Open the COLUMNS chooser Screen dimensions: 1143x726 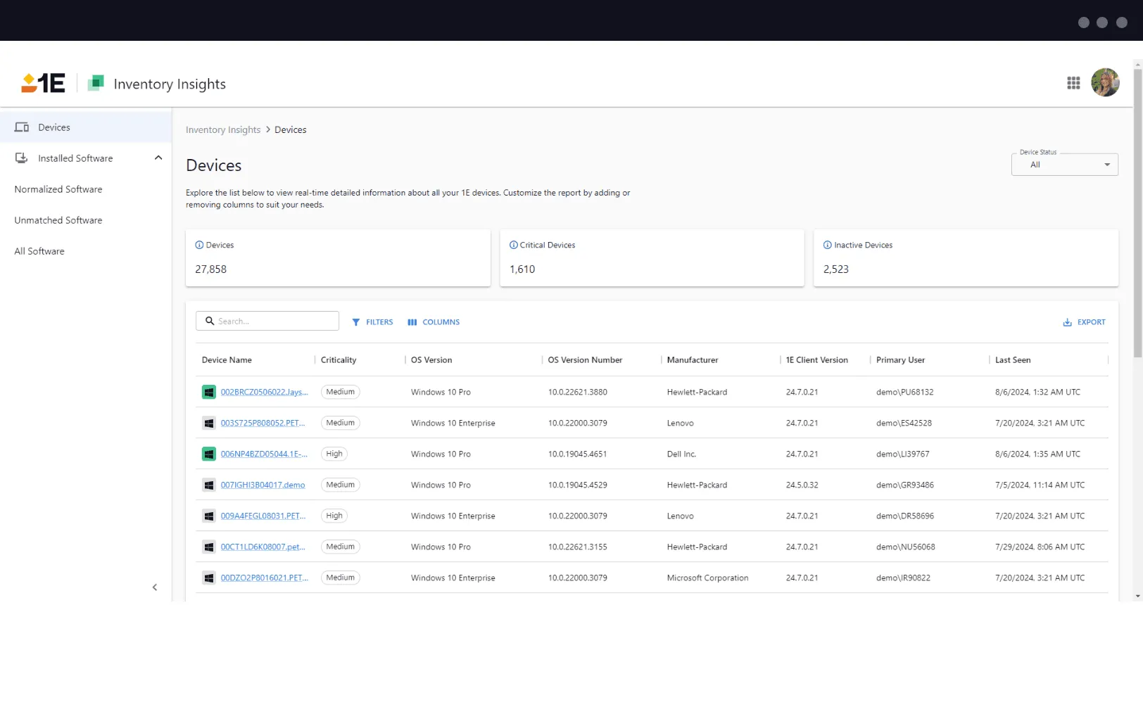(x=434, y=322)
